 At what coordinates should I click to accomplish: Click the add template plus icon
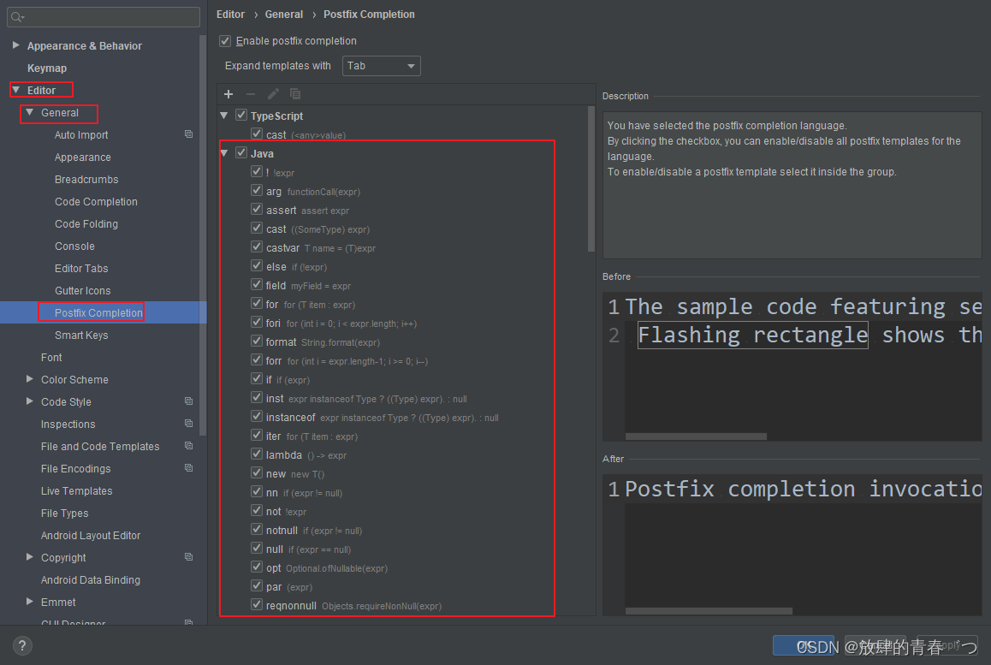tap(228, 94)
